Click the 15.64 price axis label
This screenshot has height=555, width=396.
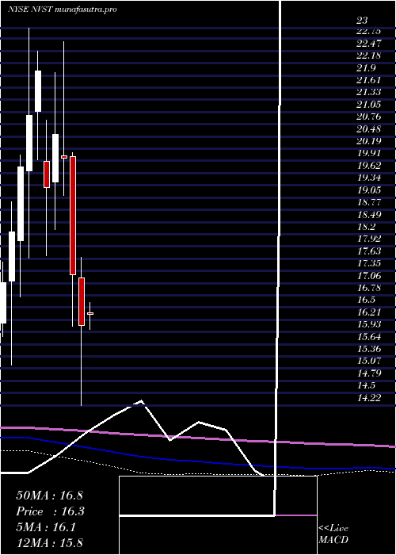tap(369, 337)
